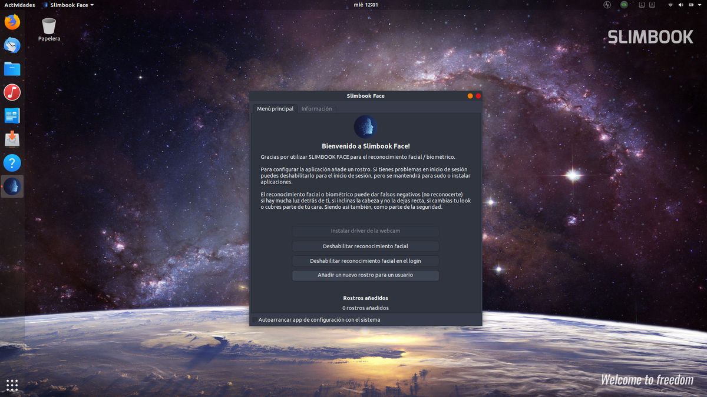The image size is (707, 397).
Task: Launch Thunderbird mail from the dock
Action: coord(12,45)
